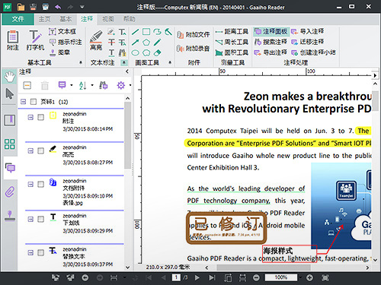The image size is (381, 285).
Task: Collapse the 附注 annotation entry
Action: tap(30, 117)
